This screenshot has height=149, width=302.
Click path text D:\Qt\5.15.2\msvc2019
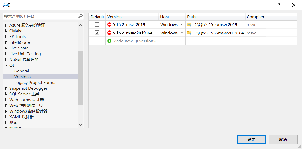coord(215,24)
